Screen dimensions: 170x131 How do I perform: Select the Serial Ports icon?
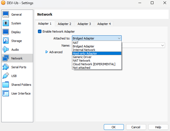pos(6,67)
